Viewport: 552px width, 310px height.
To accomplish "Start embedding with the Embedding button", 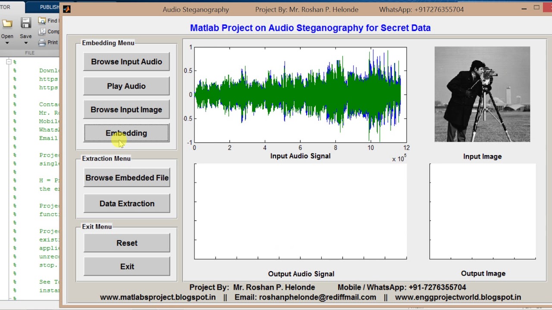I will coord(126,133).
